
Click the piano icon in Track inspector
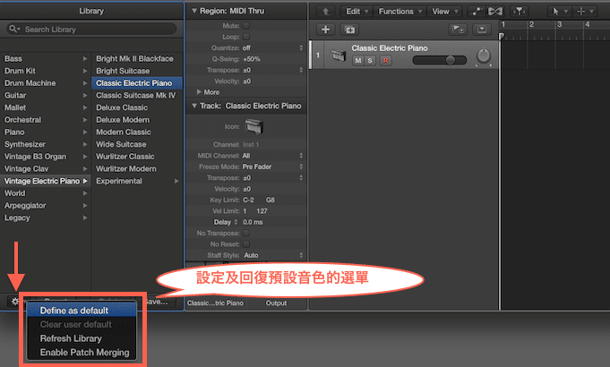pos(253,126)
